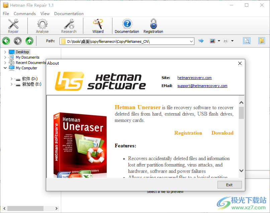Image resolution: width=270 pixels, height=213 pixels.
Task: Open the View menu
Action: [x=45, y=13]
